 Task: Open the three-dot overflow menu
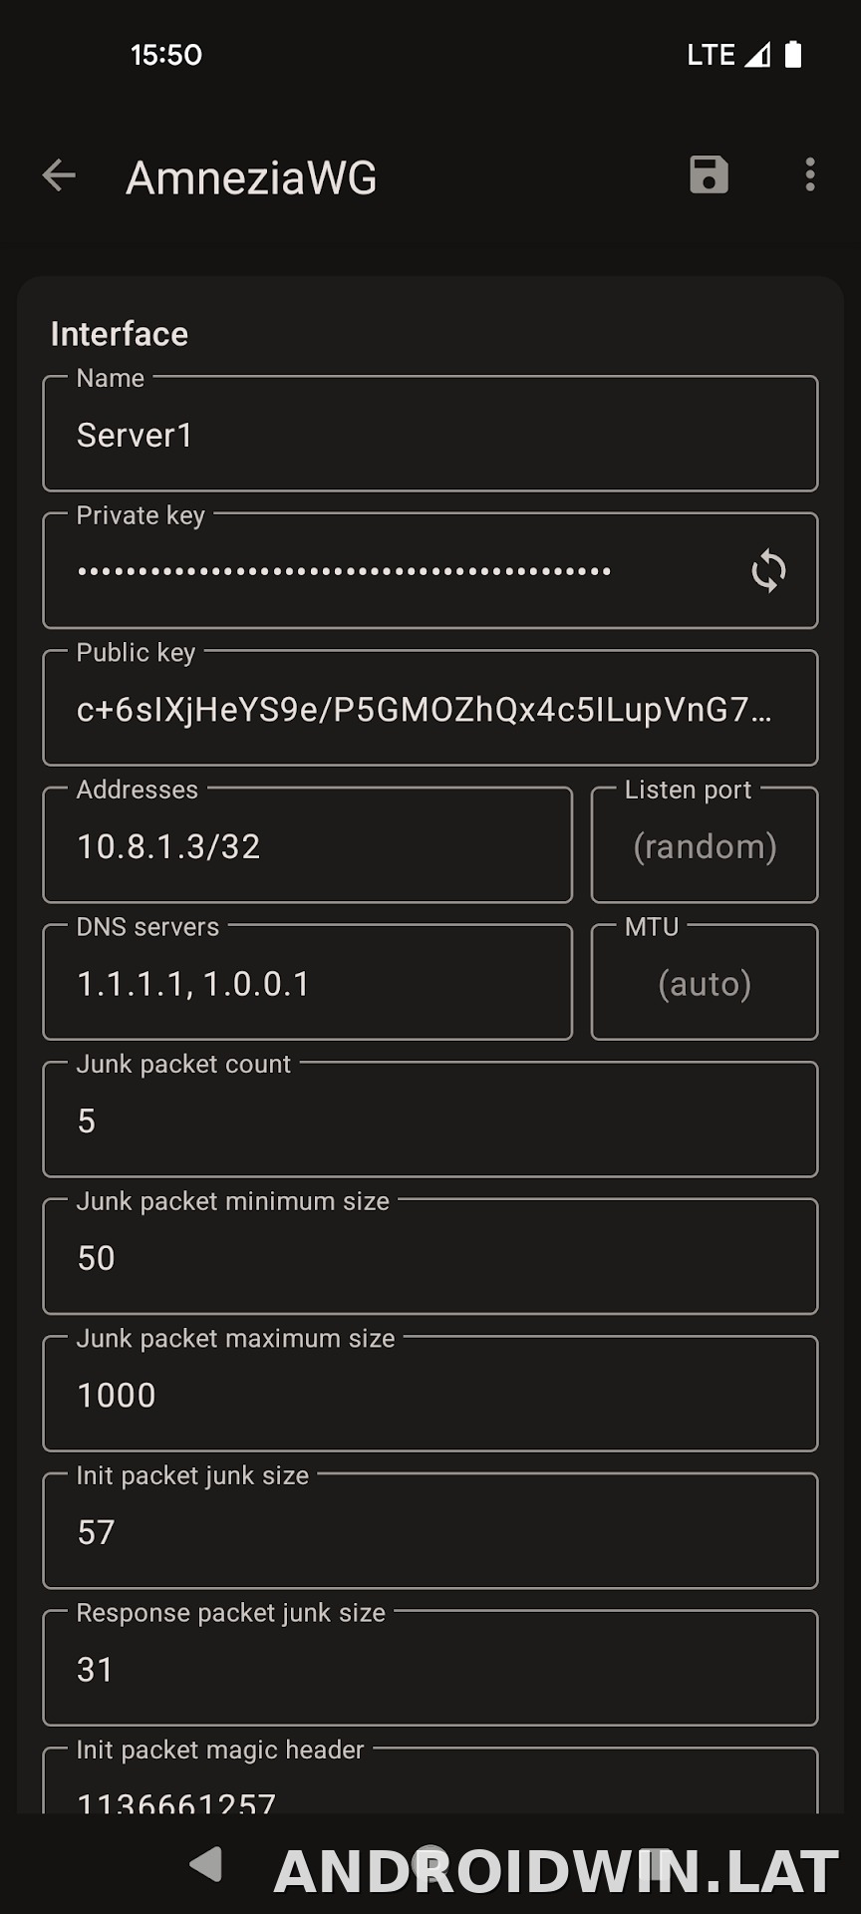810,174
